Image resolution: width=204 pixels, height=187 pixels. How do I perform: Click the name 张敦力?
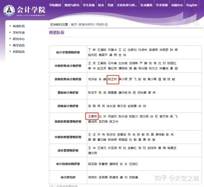tap(134, 116)
